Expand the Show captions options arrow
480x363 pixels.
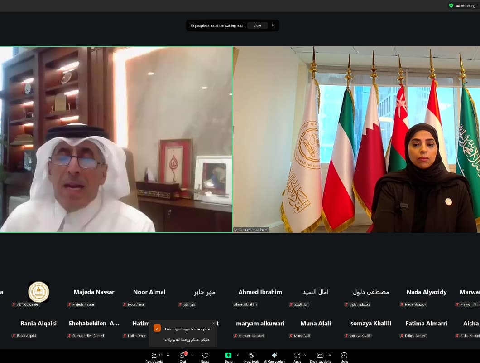click(x=330, y=355)
